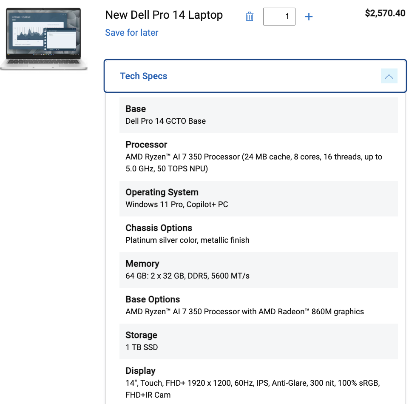Click the Base Options heading
Image resolution: width=409 pixels, height=404 pixels.
point(153,299)
